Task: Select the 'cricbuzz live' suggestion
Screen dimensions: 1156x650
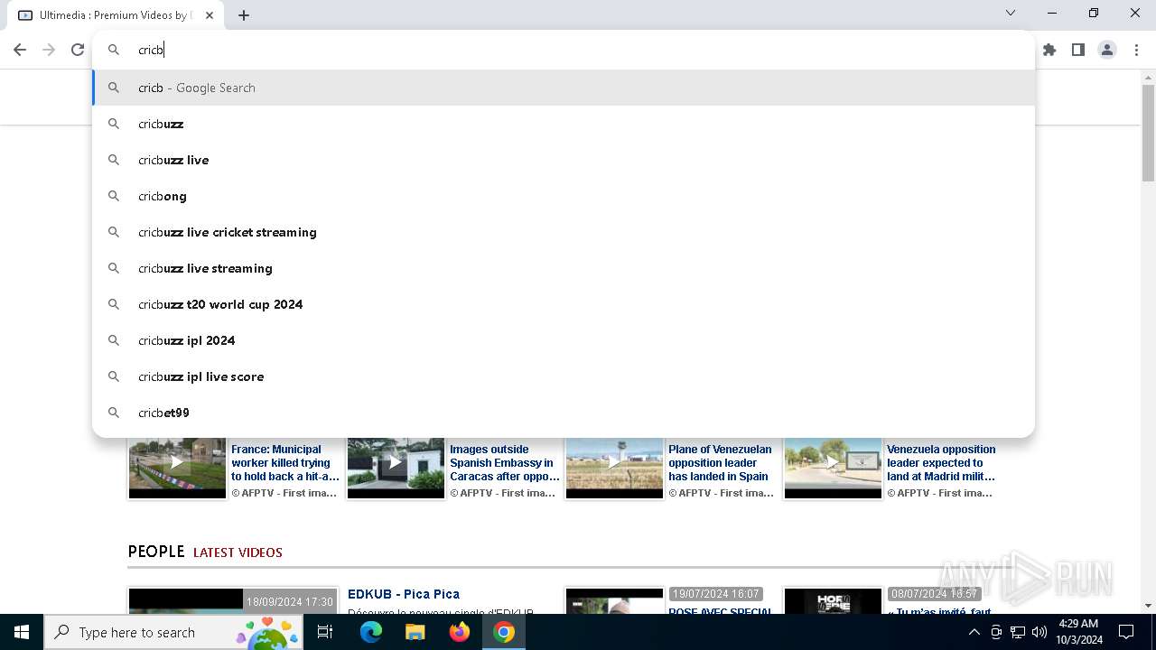Action: (564, 160)
